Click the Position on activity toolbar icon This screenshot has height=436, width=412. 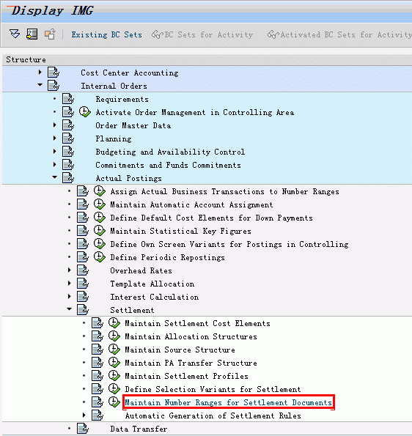(x=32, y=34)
